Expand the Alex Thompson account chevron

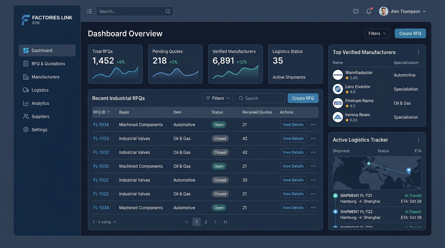pos(424,11)
